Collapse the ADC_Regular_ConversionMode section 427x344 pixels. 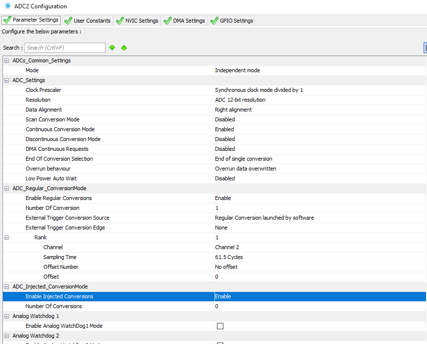click(6, 188)
